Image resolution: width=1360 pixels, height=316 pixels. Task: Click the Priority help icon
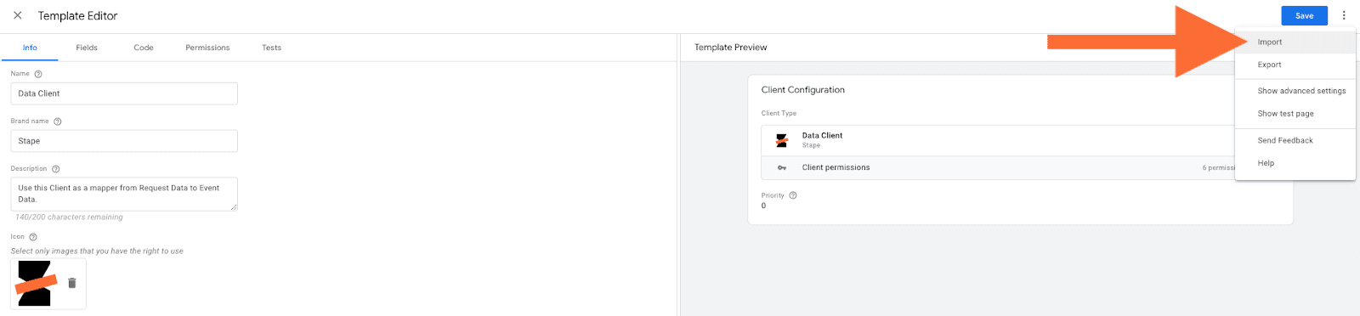[793, 195]
